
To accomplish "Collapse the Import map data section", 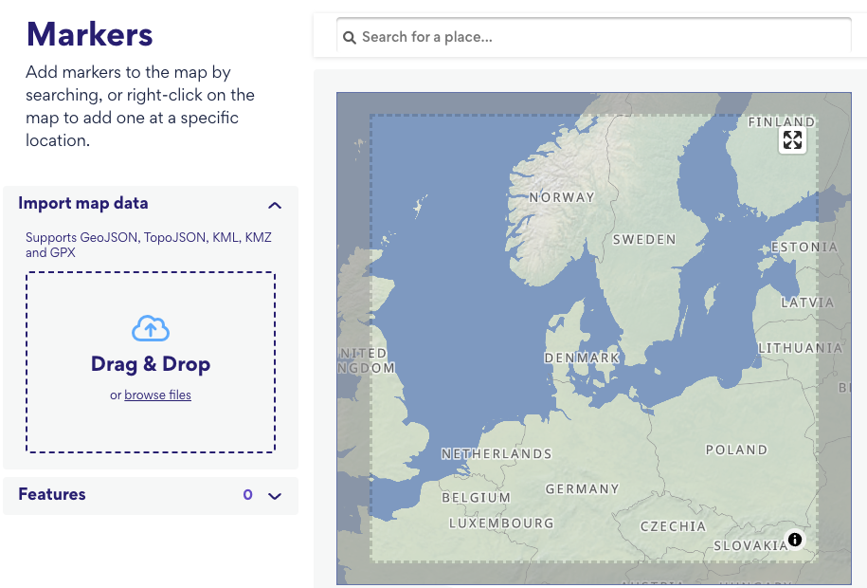I will pos(274,204).
